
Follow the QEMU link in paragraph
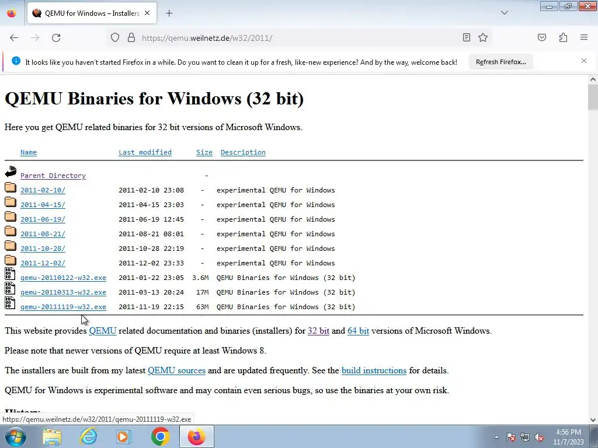[x=103, y=331]
